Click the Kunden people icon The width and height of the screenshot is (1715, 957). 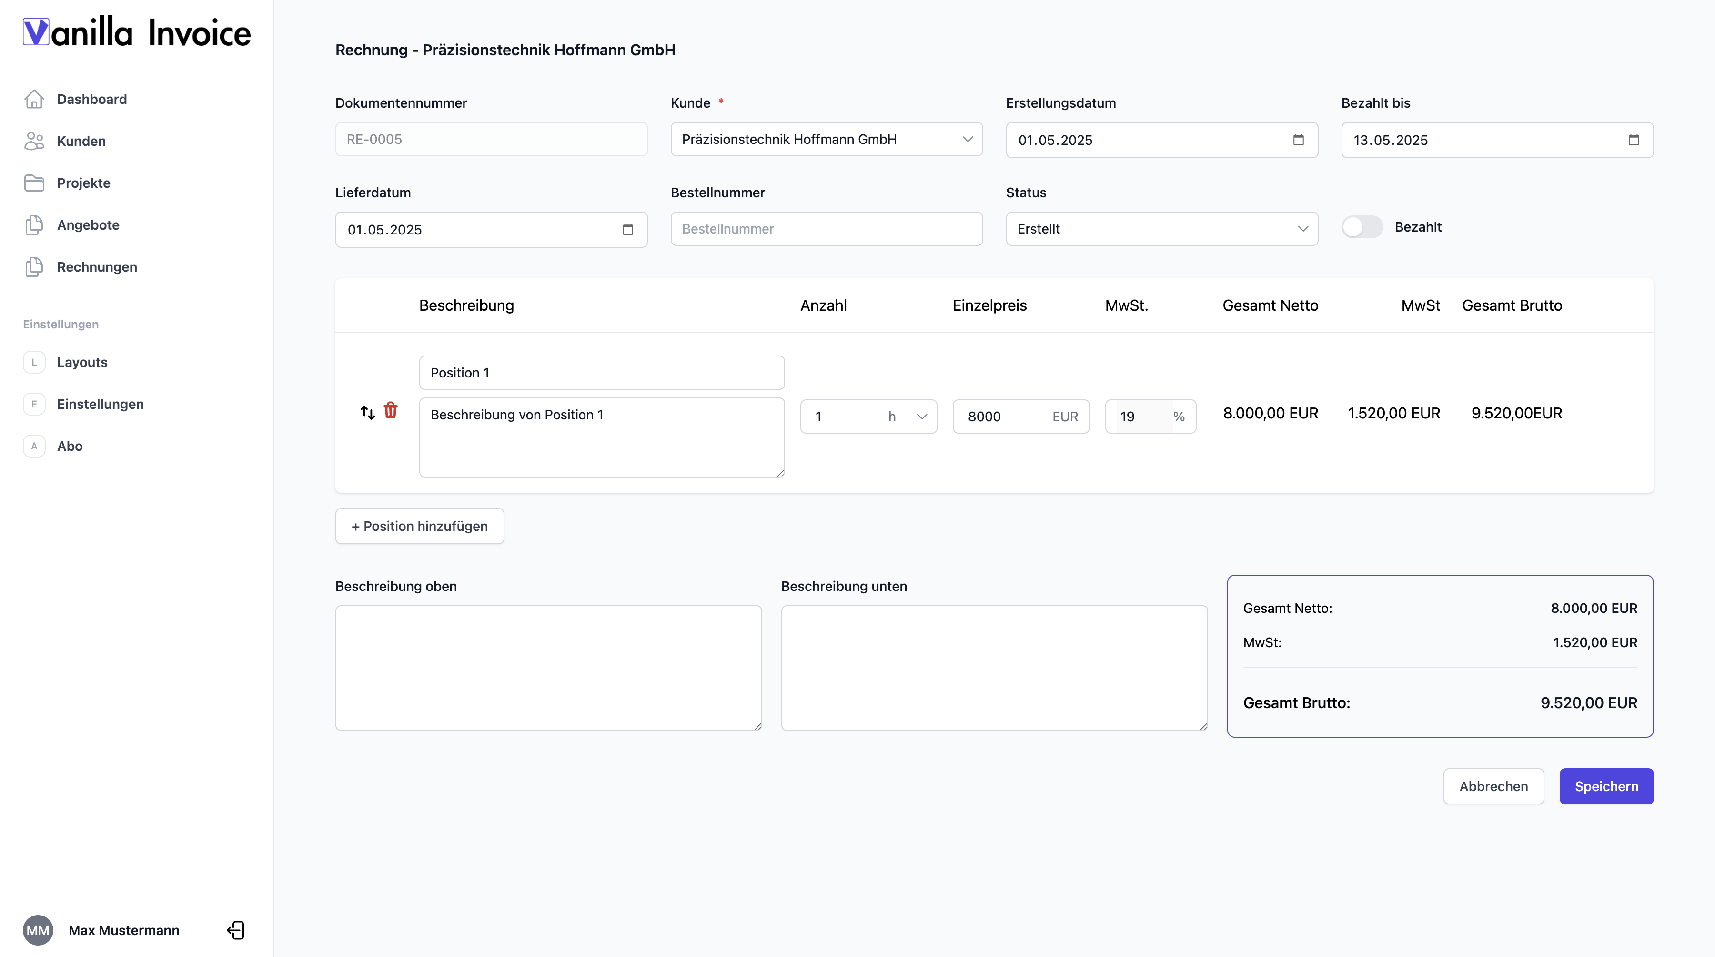tap(34, 141)
